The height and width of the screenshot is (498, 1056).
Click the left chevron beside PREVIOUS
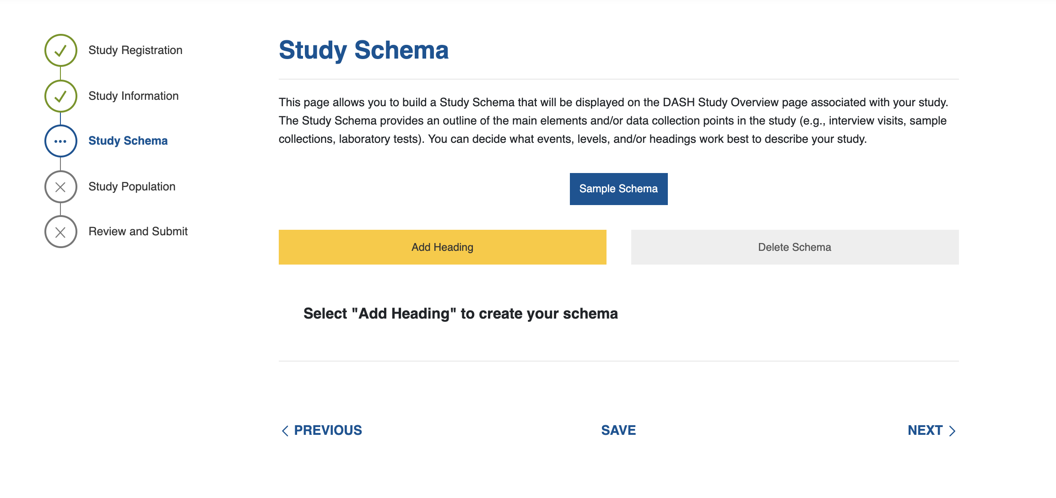click(285, 431)
